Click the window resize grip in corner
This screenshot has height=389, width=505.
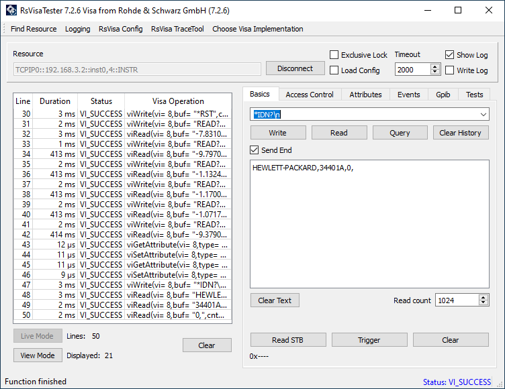[500, 384]
